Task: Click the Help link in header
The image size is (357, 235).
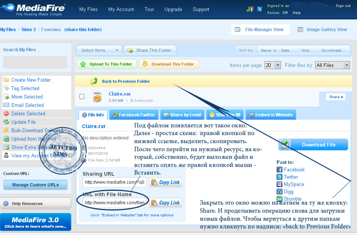Action: [x=297, y=13]
